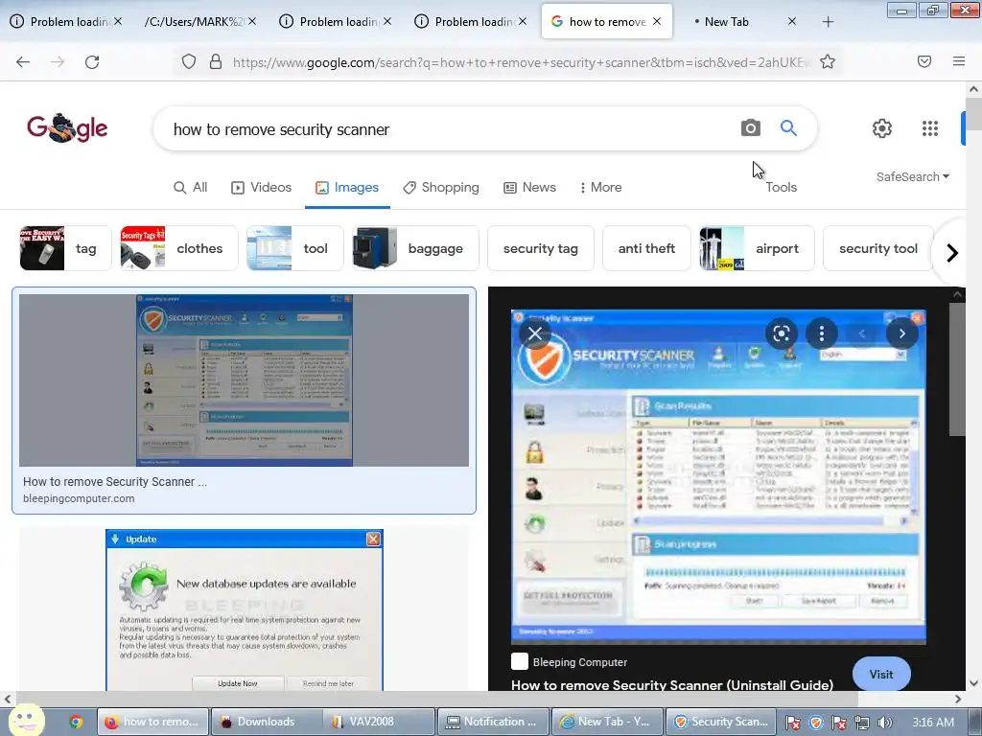Bookmark this page with the star icon

828,61
